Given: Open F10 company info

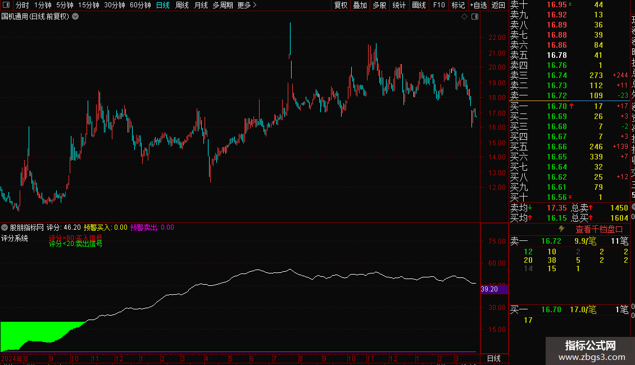Looking at the screenshot, I should click(x=438, y=5).
